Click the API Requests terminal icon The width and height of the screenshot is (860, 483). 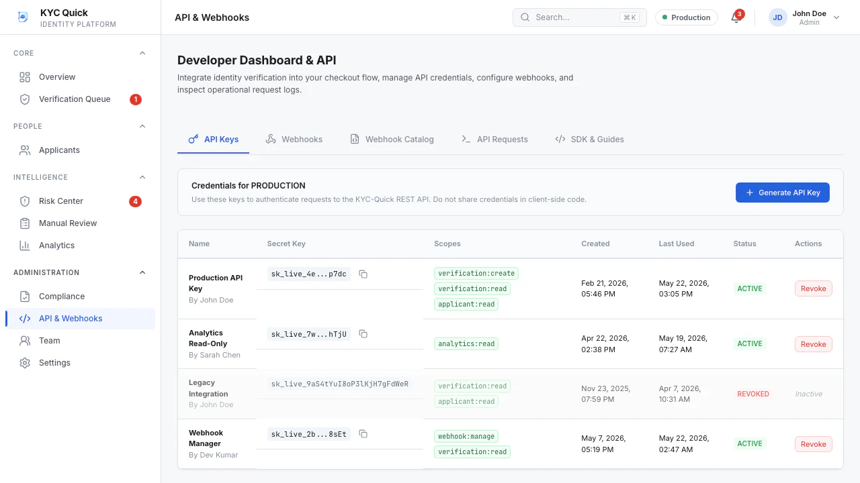(466, 140)
